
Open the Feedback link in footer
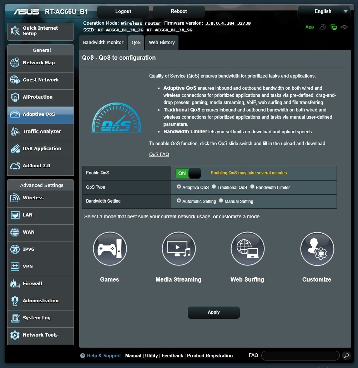172,355
